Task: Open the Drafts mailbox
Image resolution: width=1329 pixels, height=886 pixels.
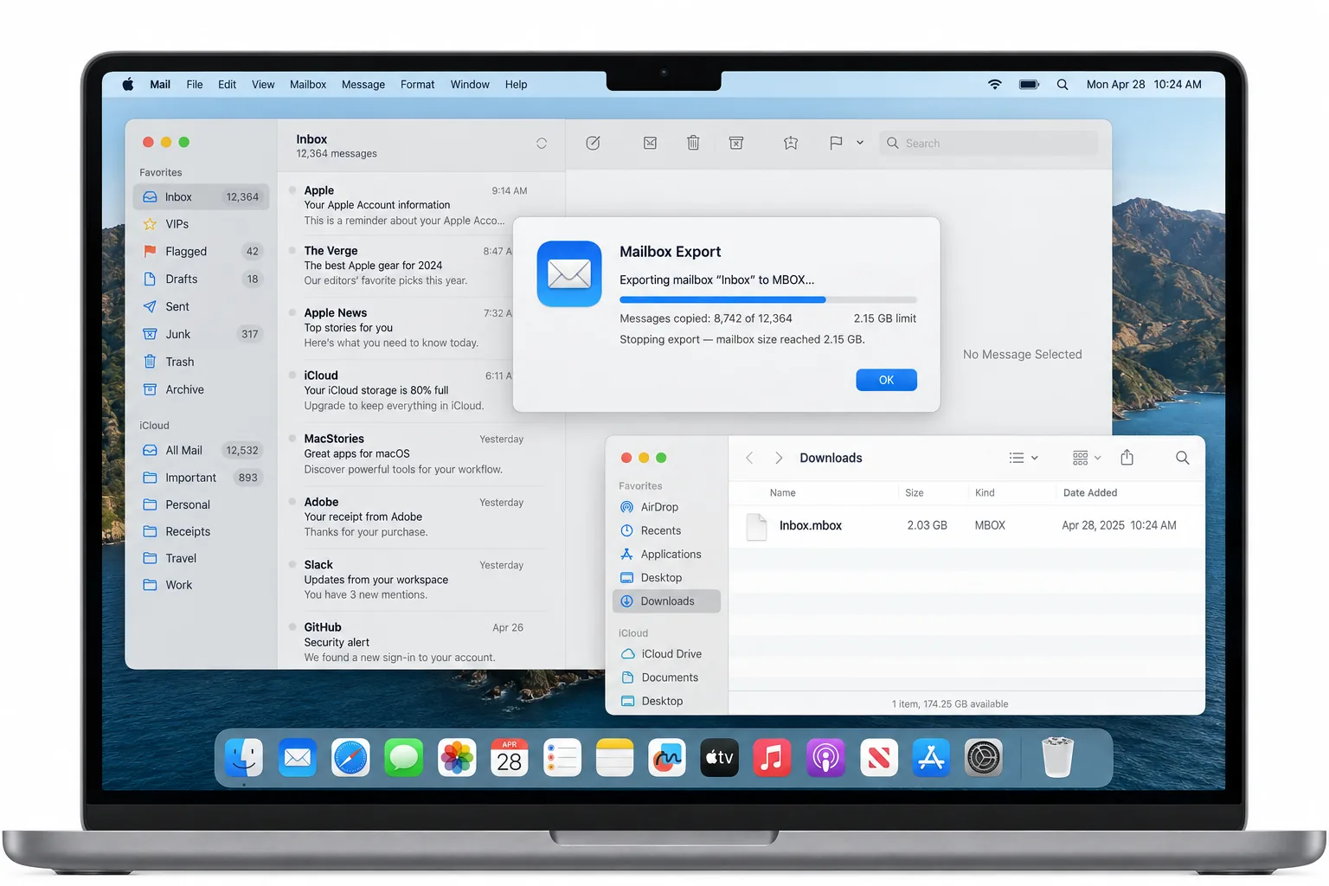Action: pyautogui.click(x=201, y=279)
